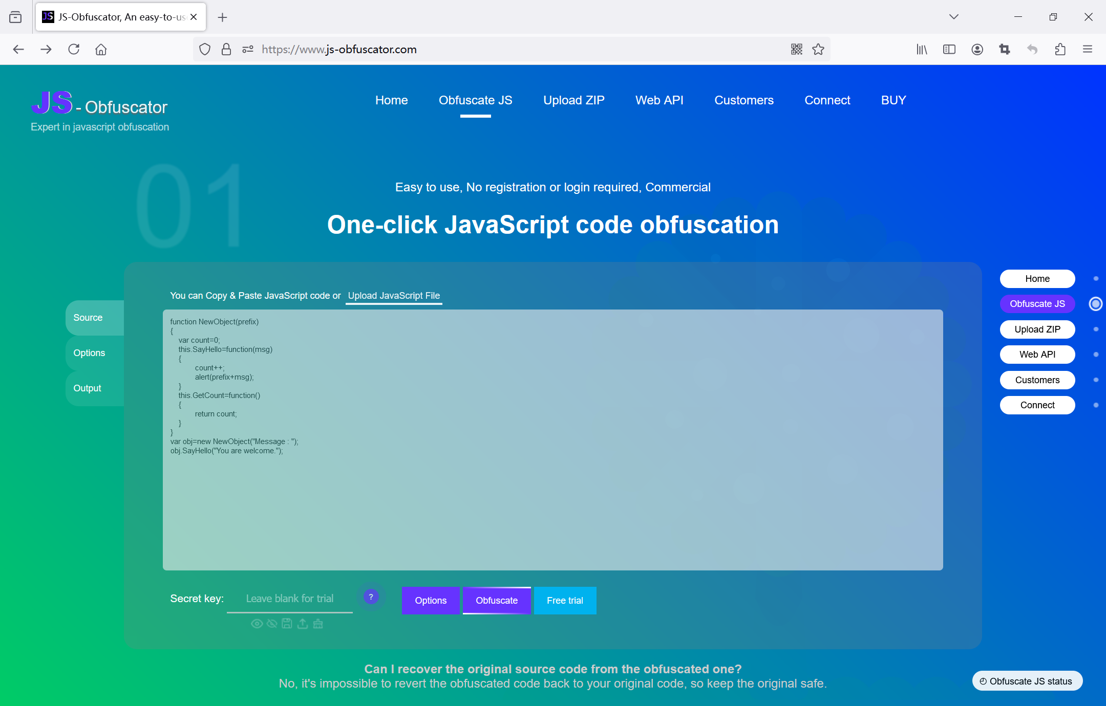Click the screenshot crop tool icon
The width and height of the screenshot is (1106, 706).
(x=1005, y=49)
